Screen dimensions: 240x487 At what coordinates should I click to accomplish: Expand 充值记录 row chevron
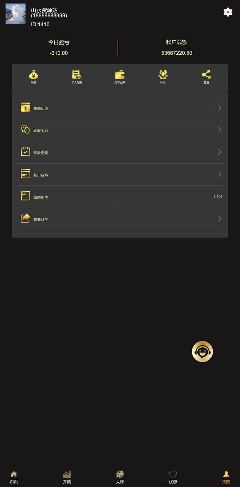coord(220,108)
